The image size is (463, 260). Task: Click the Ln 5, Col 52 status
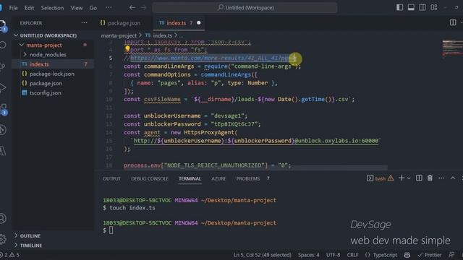262,255
